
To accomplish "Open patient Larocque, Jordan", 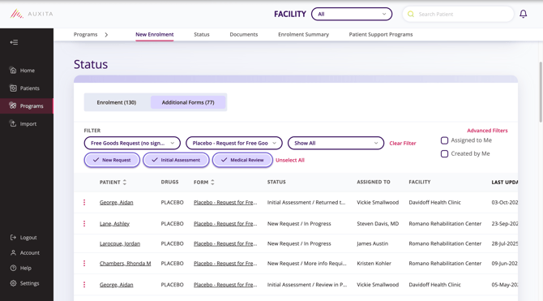I will click(x=120, y=243).
